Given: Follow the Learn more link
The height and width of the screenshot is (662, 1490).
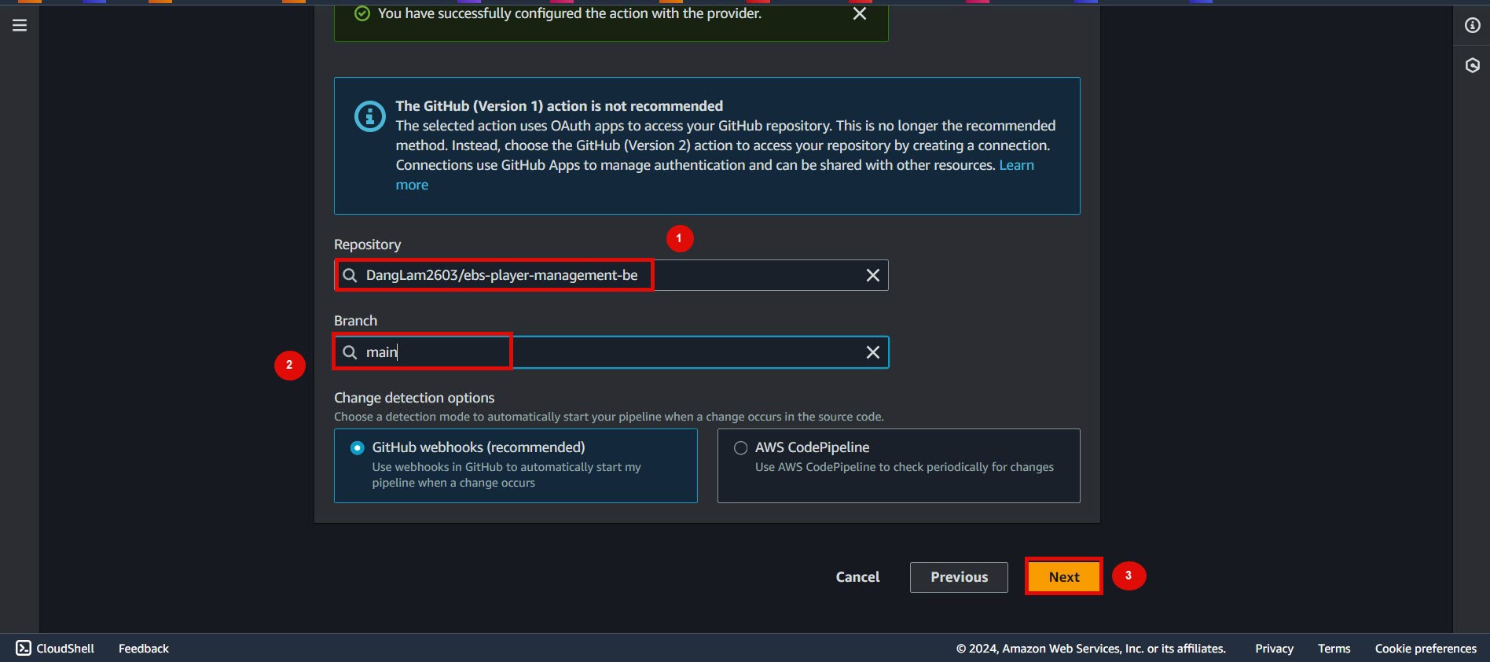Looking at the screenshot, I should [x=1016, y=165].
